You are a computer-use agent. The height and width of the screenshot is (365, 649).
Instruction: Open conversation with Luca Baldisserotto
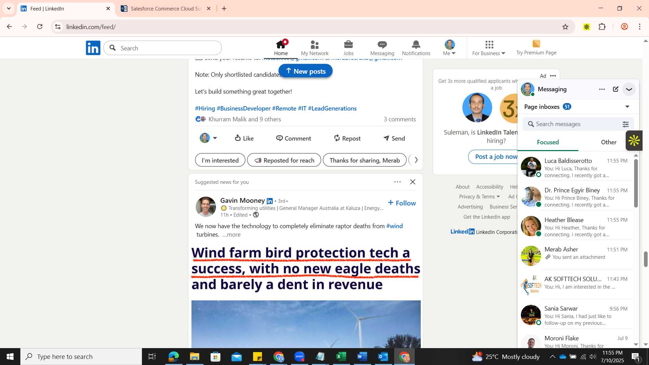[x=575, y=168]
